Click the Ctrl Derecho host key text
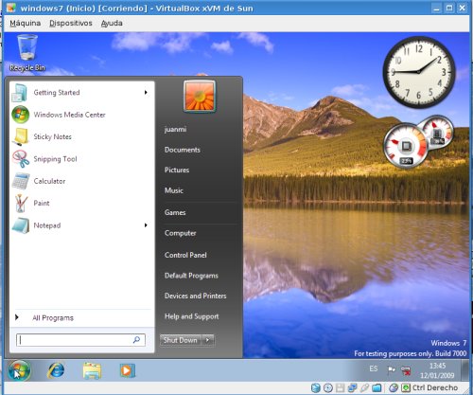473x395 pixels. [435, 387]
